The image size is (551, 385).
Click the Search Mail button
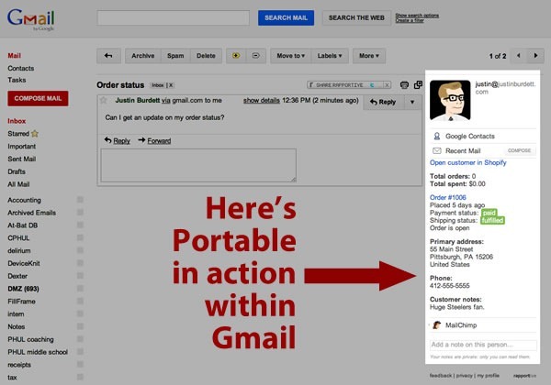286,18
